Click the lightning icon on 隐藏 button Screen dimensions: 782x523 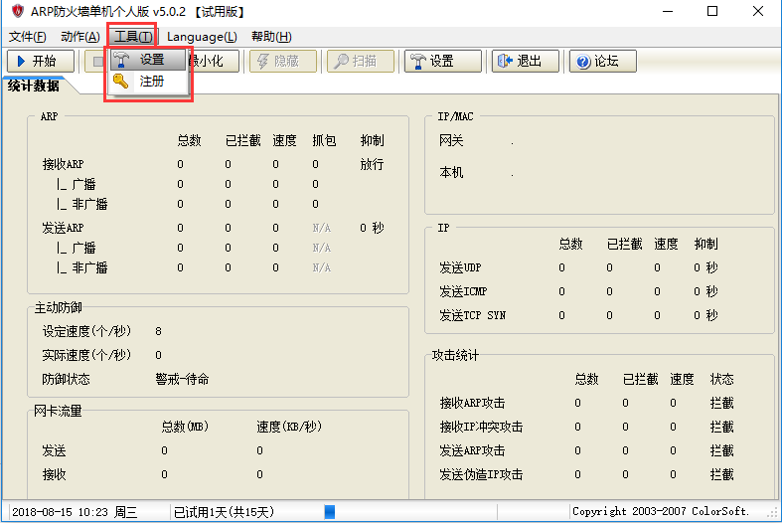(x=263, y=61)
